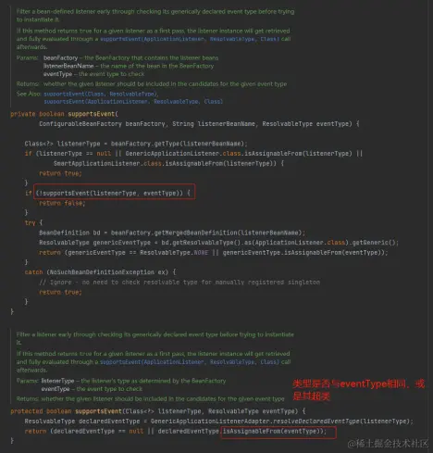Click GenericApplicationListenerAdapter class reference
Screen dimensions: 433x453
tap(210, 422)
